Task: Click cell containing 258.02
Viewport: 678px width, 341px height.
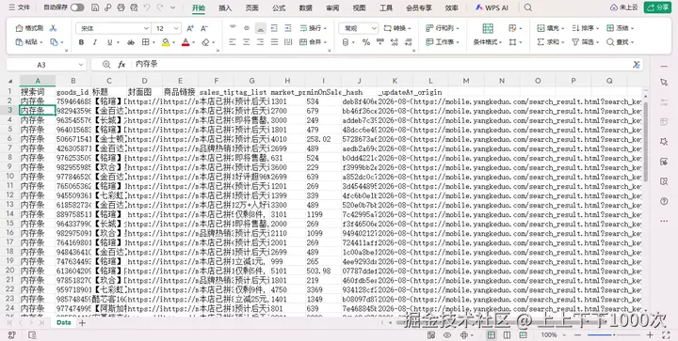Action: [323, 139]
